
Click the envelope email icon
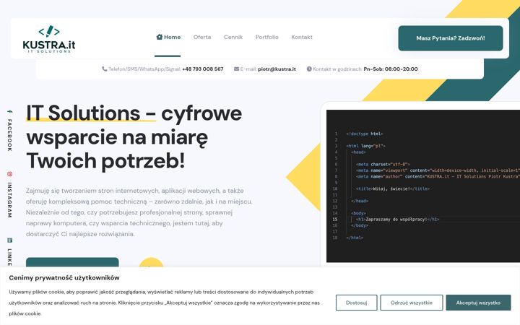coord(236,69)
